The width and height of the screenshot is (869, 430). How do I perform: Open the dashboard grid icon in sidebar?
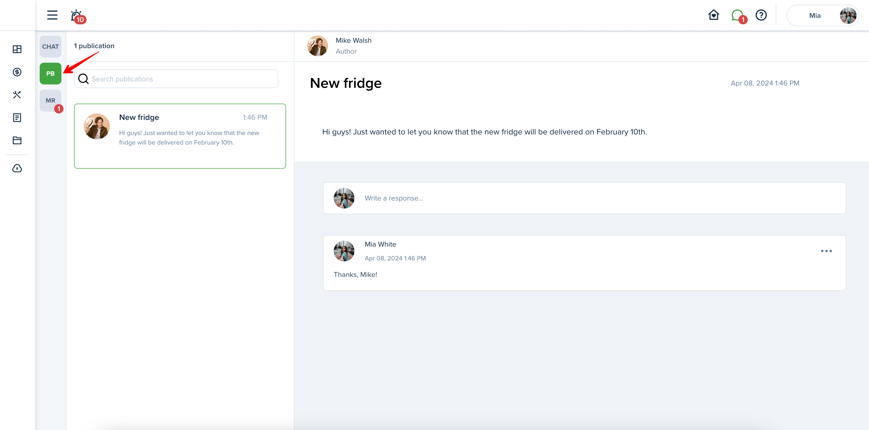pos(17,49)
